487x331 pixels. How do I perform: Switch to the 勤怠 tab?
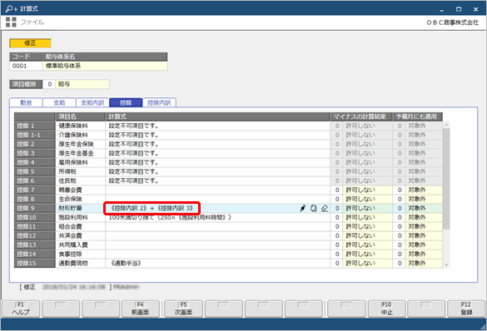(x=26, y=102)
